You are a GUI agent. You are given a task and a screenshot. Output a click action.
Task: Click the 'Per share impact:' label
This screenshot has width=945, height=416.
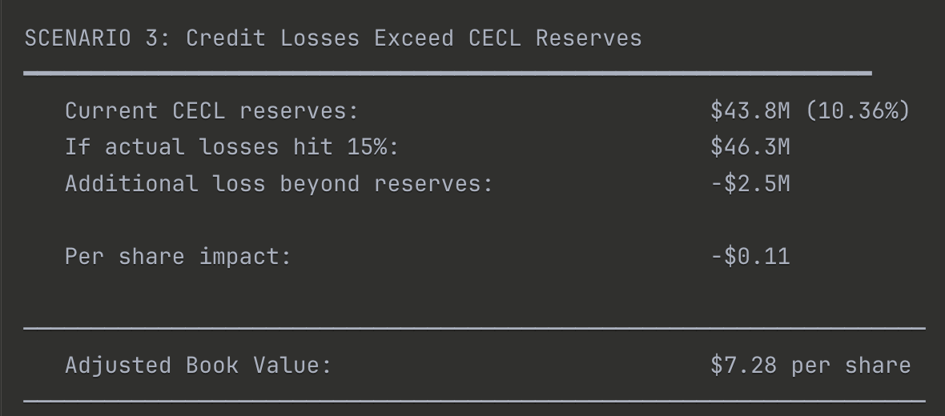[179, 257]
